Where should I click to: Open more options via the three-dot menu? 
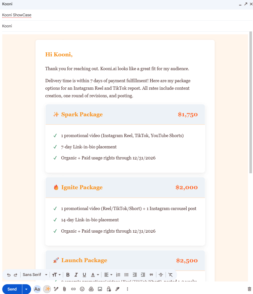tap(128, 289)
